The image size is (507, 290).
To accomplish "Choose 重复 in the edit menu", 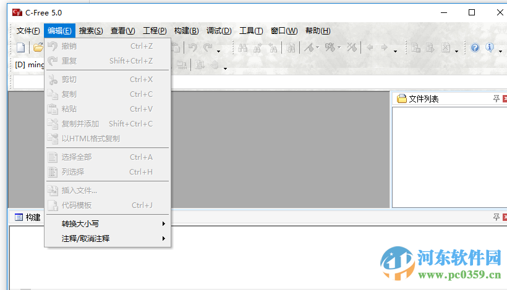I will tap(108, 60).
